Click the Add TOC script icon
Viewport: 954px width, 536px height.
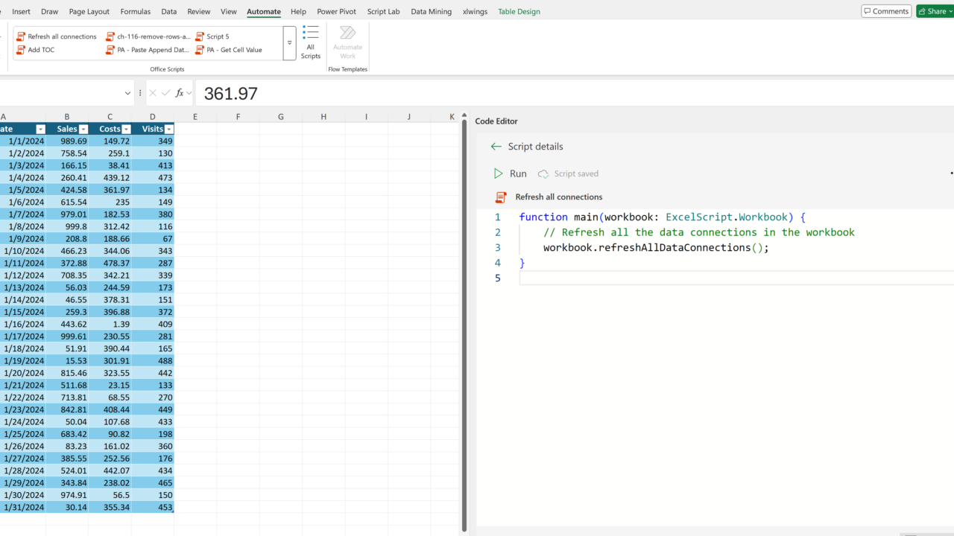21,50
